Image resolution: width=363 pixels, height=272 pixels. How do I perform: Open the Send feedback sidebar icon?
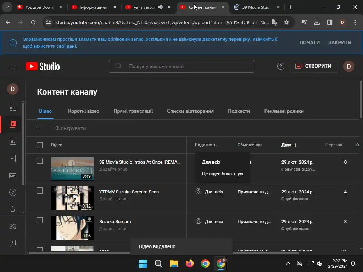coord(13,243)
